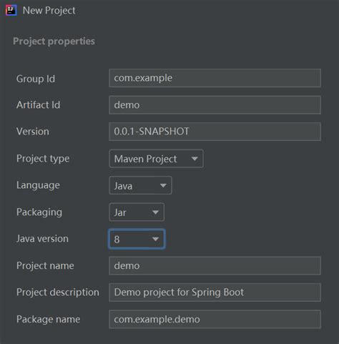Image resolution: width=339 pixels, height=344 pixels.
Task: Click the Java version label
Action: [42, 239]
